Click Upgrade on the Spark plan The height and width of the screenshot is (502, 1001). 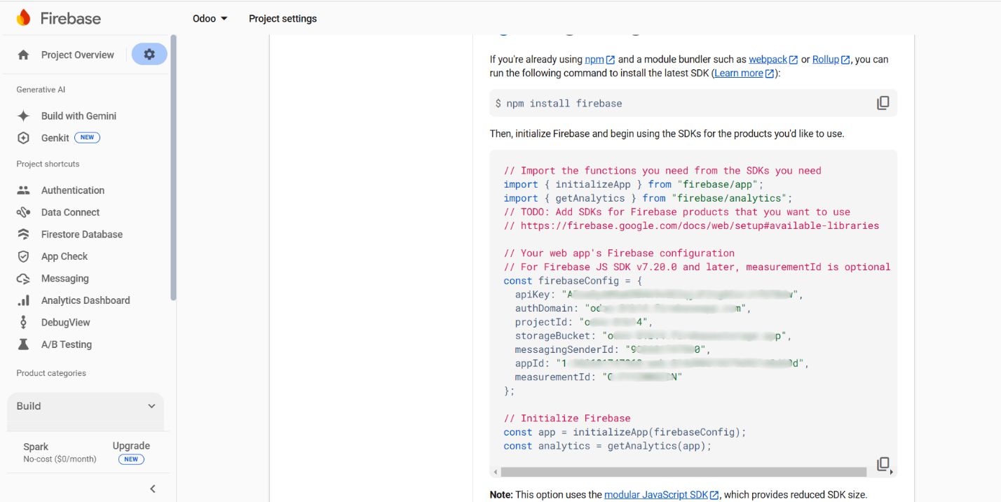[131, 446]
